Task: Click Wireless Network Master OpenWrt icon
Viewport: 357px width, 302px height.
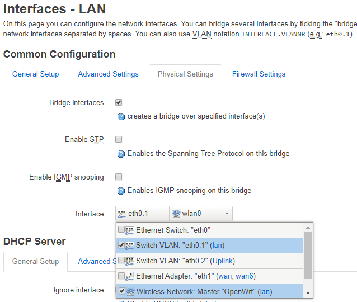Action: (130, 291)
